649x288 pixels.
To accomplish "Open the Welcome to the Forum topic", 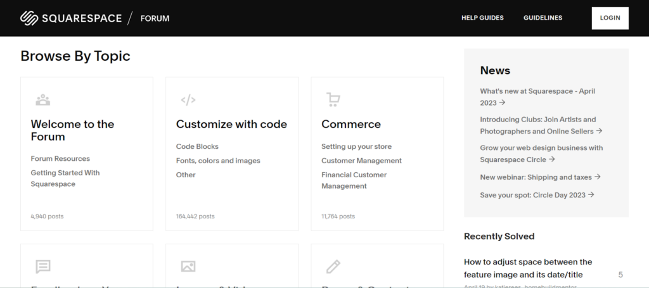I will pos(72,130).
